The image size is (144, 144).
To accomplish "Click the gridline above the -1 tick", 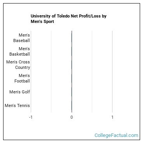I will (x=31, y=72).
